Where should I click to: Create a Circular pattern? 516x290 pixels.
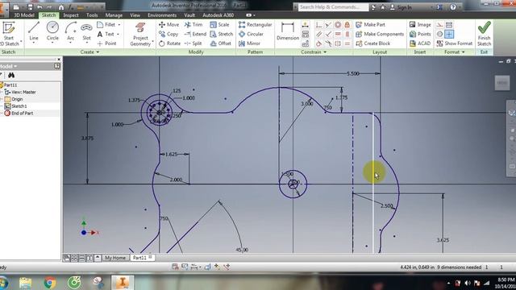(251, 34)
